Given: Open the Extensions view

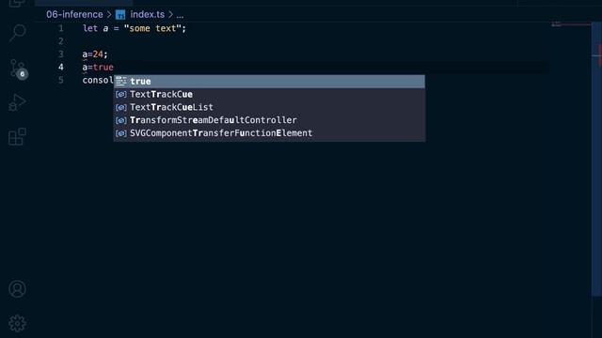Looking at the screenshot, I should coord(17,136).
